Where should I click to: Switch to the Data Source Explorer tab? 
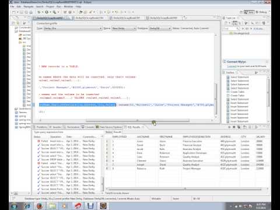[x=109, y=127]
